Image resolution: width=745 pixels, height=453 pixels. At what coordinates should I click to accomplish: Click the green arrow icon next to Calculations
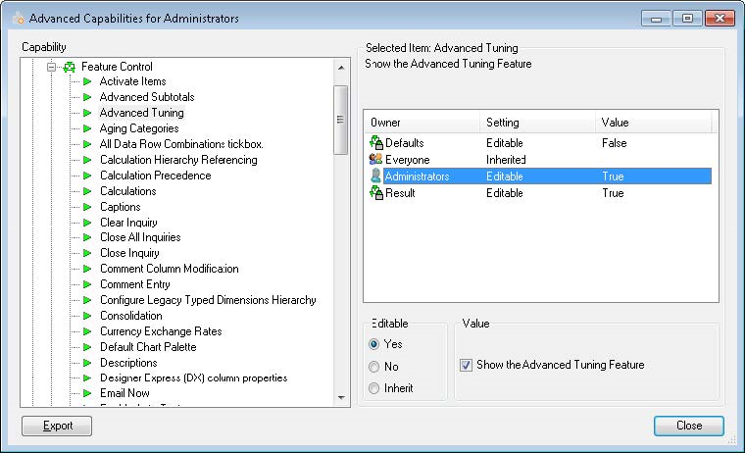pyautogui.click(x=87, y=191)
